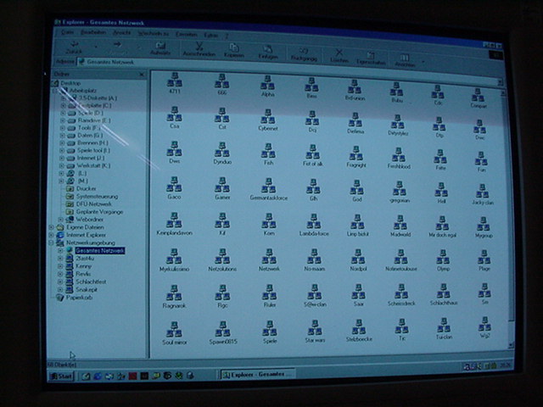Close the Ordner folder pane
Image resolution: width=543 pixels, height=407 pixels.
tap(142, 75)
